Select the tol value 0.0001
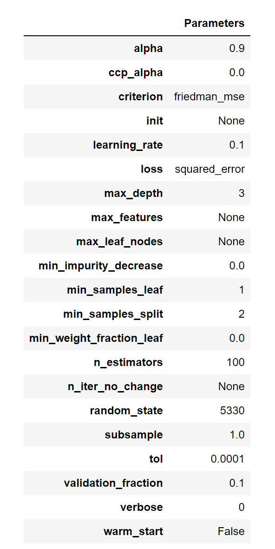The image size is (275, 549). 228,459
